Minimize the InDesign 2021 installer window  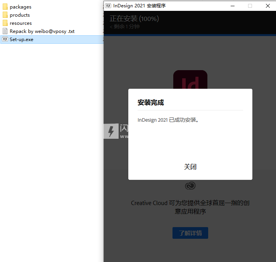(233, 6)
